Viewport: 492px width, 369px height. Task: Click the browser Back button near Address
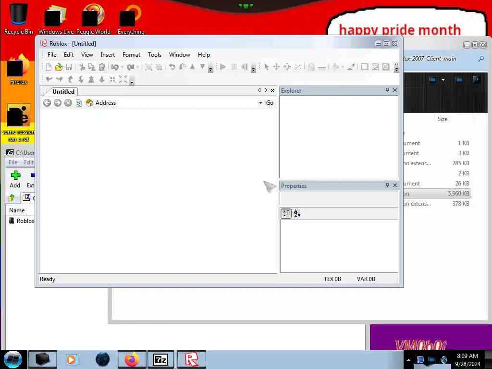click(47, 103)
